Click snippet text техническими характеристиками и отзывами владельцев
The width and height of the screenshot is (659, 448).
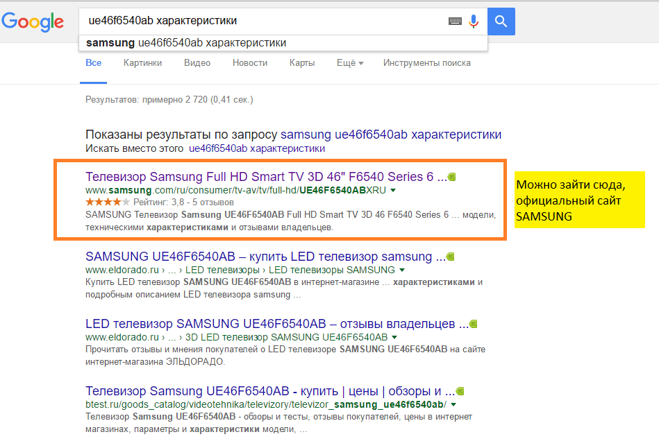(x=209, y=227)
